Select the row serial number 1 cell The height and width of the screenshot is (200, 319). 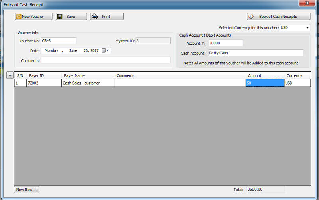[20, 83]
